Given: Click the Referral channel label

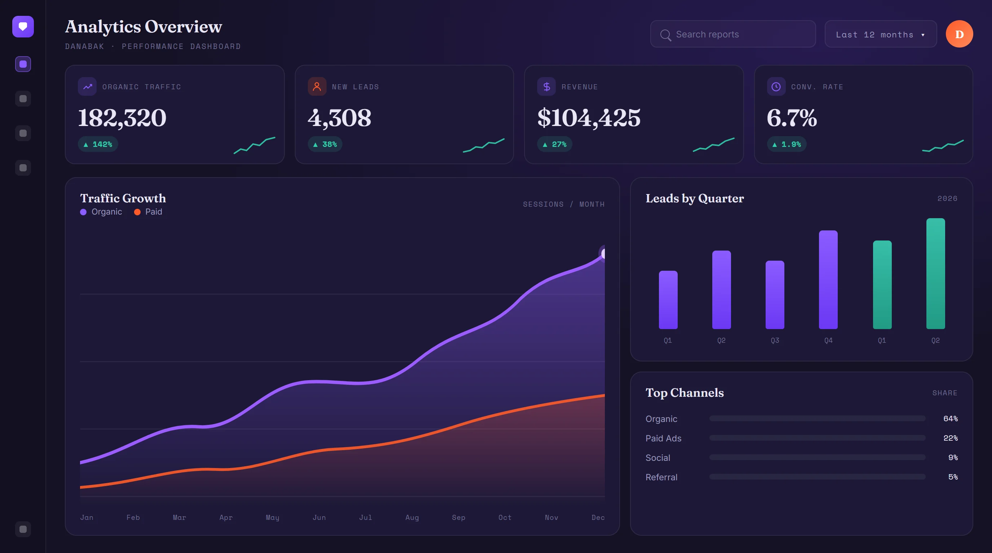Looking at the screenshot, I should [x=661, y=477].
